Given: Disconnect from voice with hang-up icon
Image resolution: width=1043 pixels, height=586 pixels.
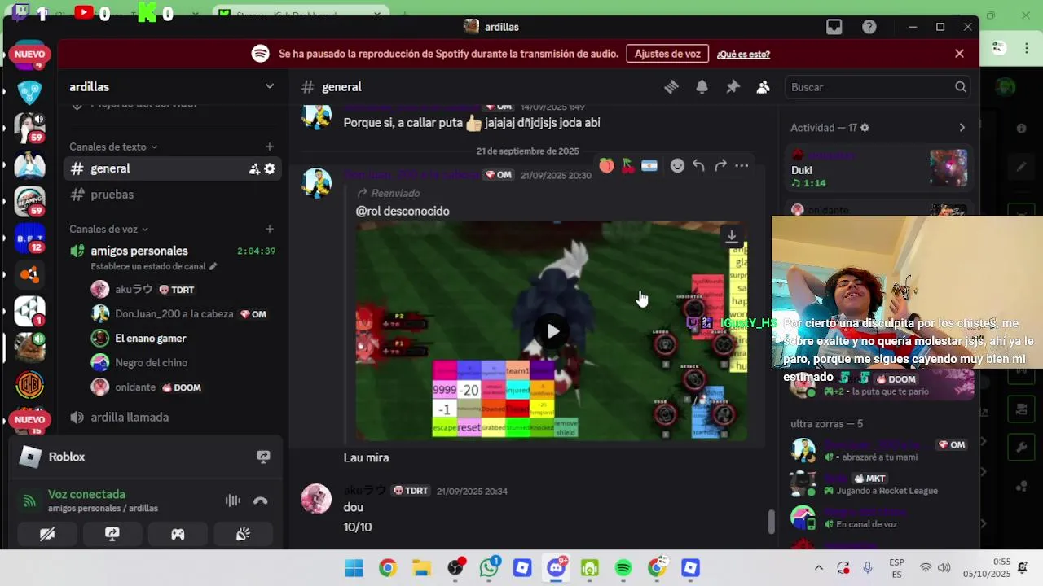Looking at the screenshot, I should coord(261,501).
